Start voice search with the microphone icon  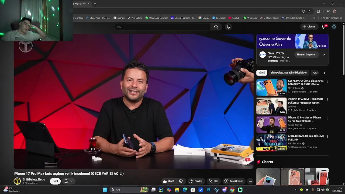pos(228,27)
